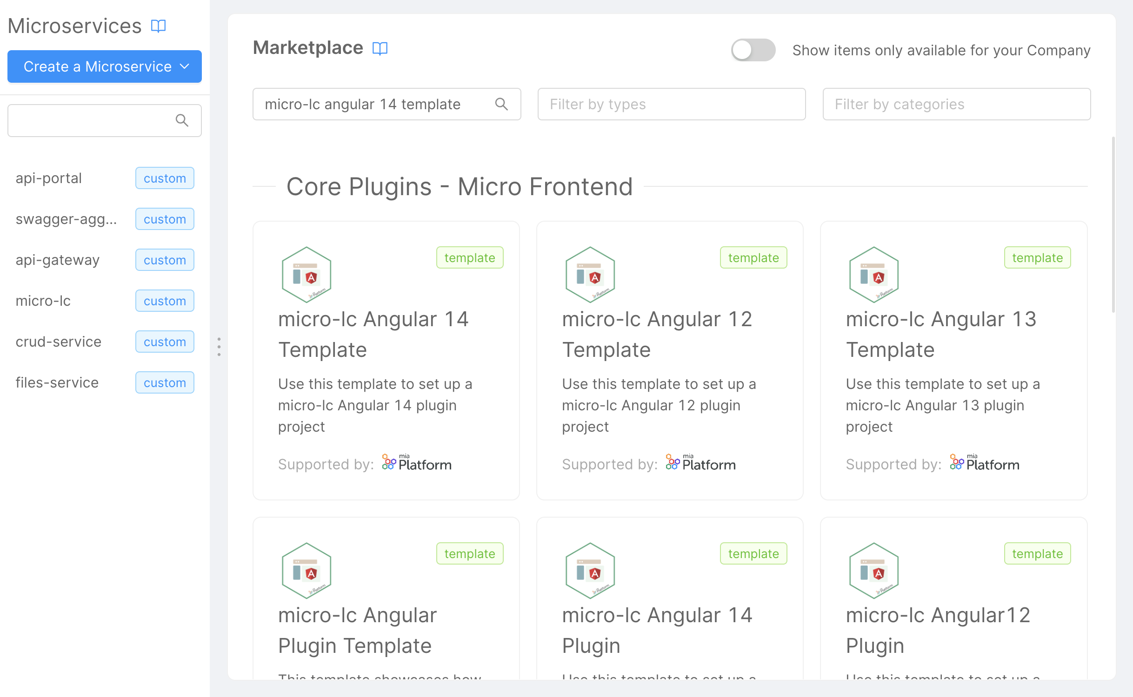Select the api-gateway entry in the sidebar
Screen dimensions: 1133x697
click(57, 260)
